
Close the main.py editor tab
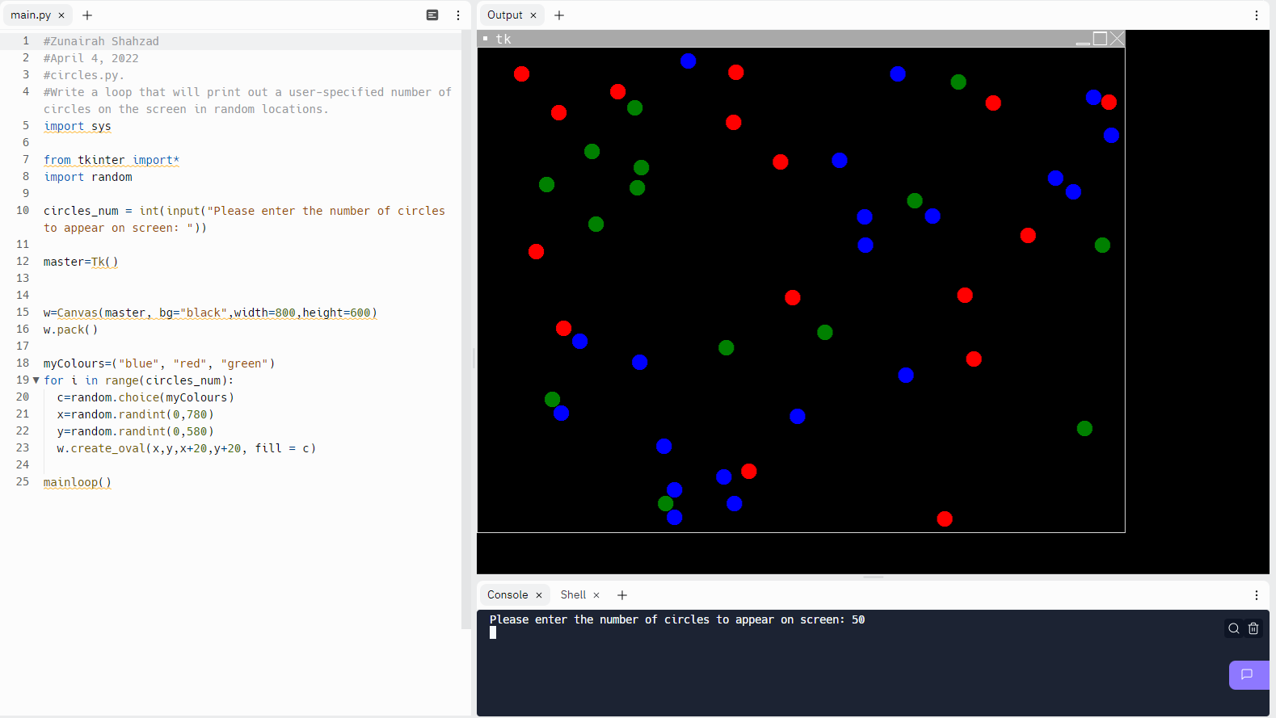point(61,15)
